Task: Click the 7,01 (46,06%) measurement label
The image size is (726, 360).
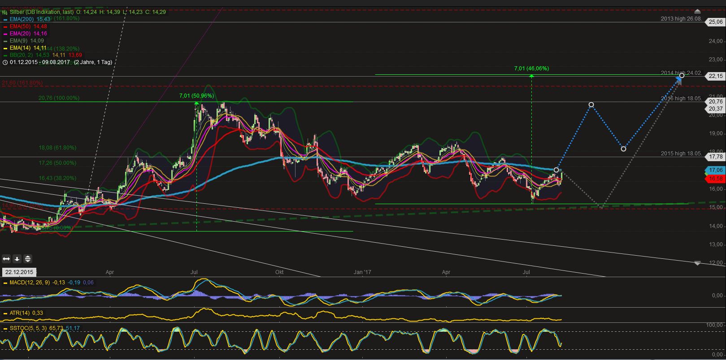Action: (x=531, y=69)
